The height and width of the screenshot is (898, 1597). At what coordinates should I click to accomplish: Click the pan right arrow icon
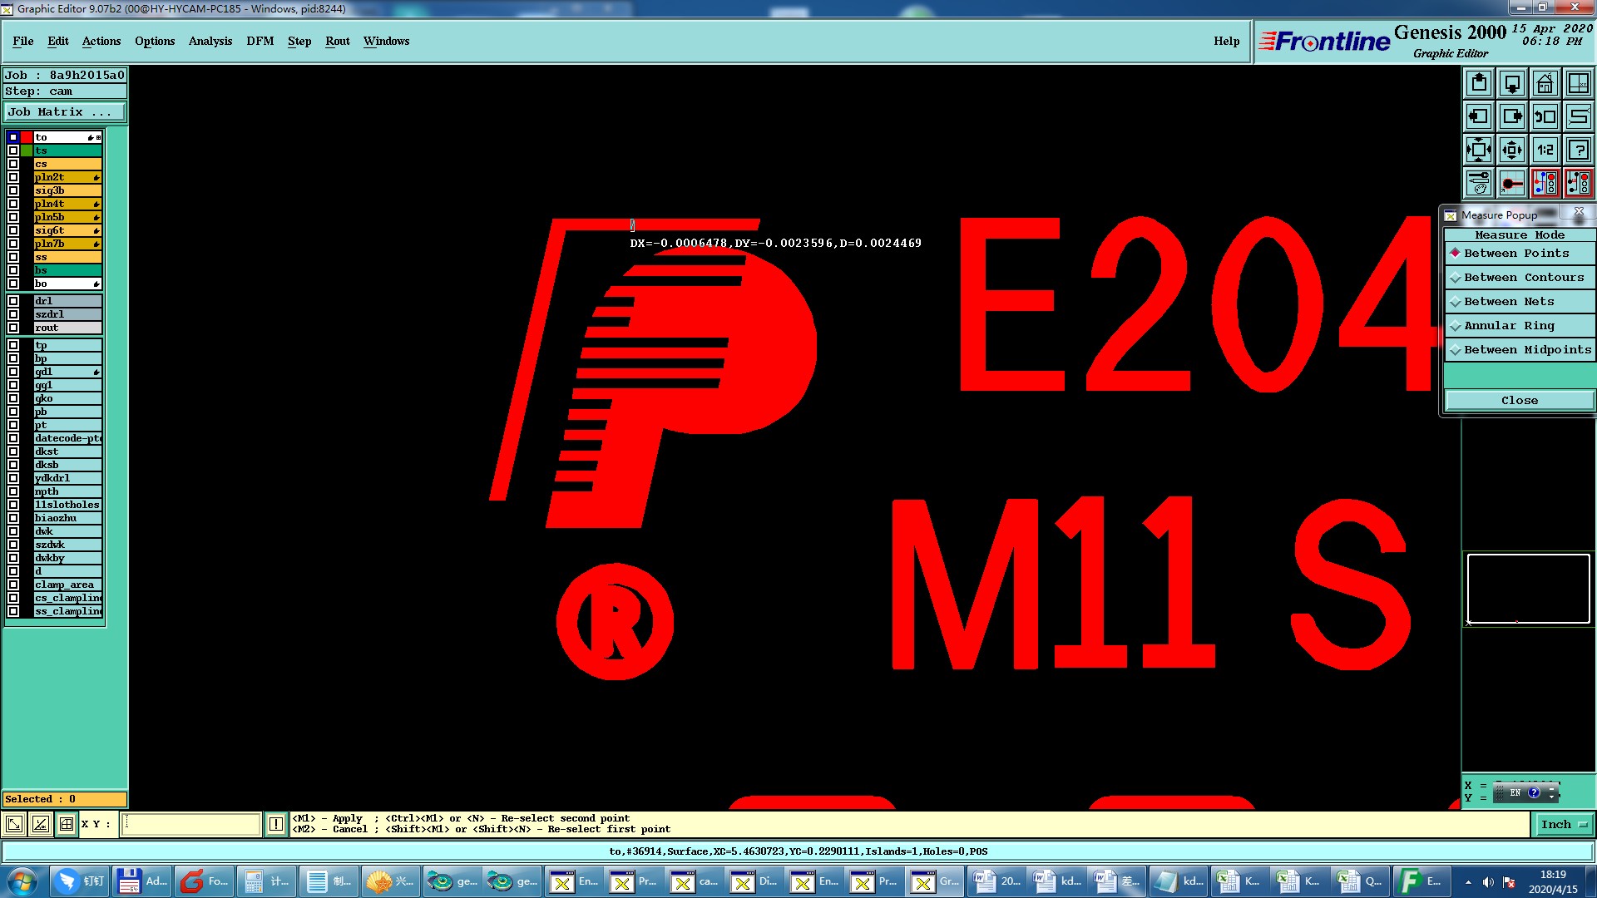[x=1512, y=116]
